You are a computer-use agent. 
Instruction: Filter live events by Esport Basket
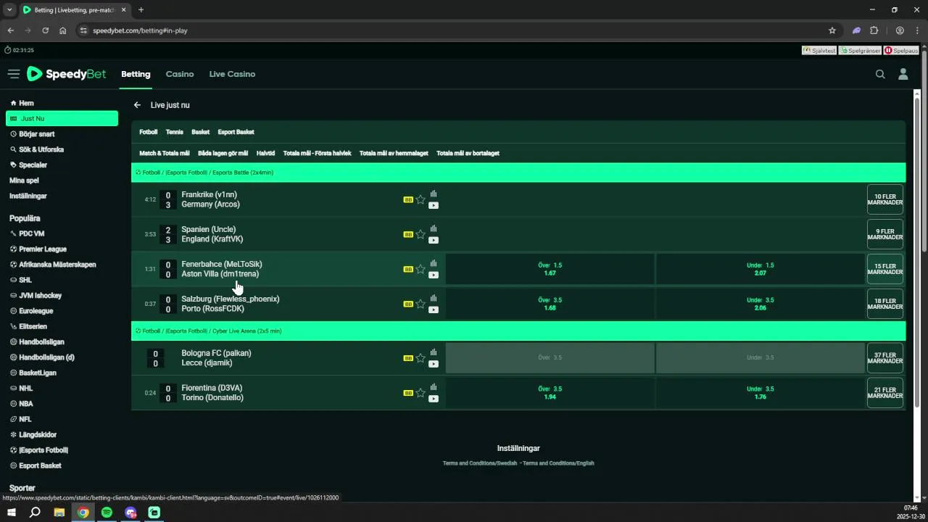[236, 132]
